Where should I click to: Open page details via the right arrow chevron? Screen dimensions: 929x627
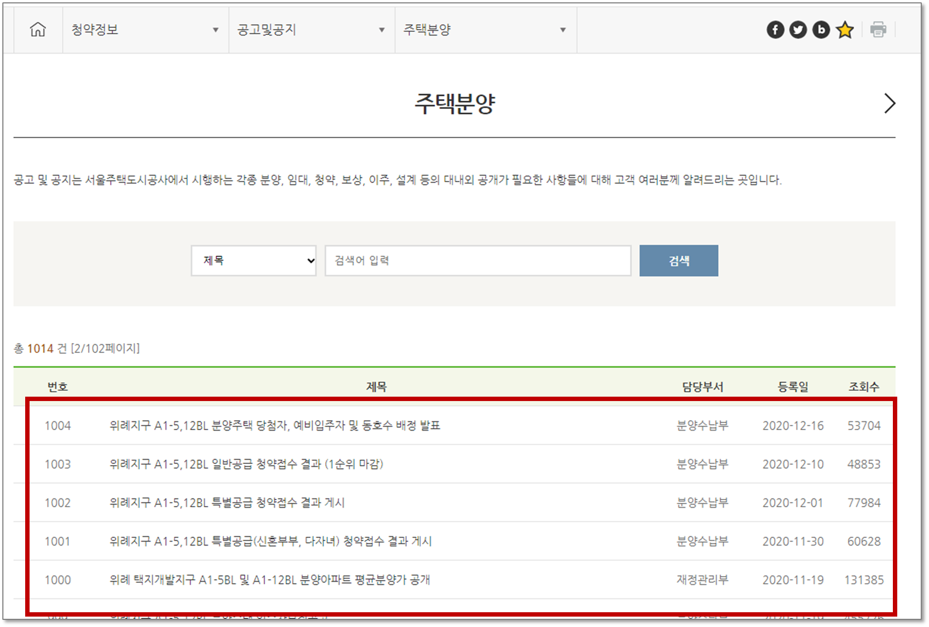click(x=890, y=103)
